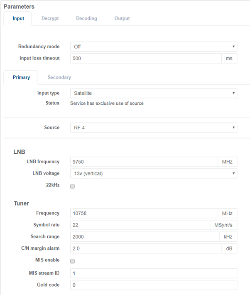Open the Redundancy mode dropdown
The image size is (250, 295).
click(x=153, y=47)
